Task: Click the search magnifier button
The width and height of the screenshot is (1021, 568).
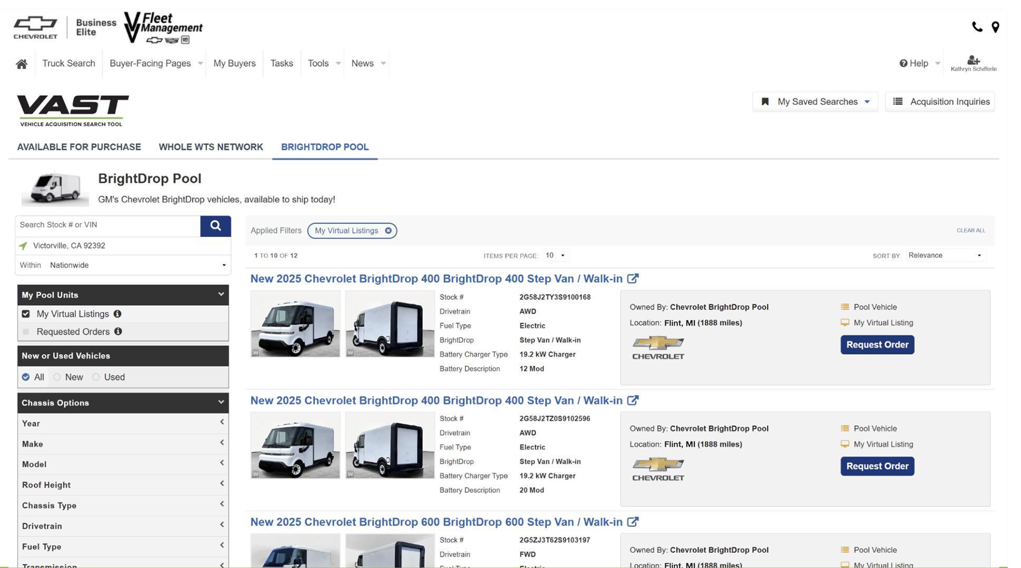Action: click(x=216, y=226)
